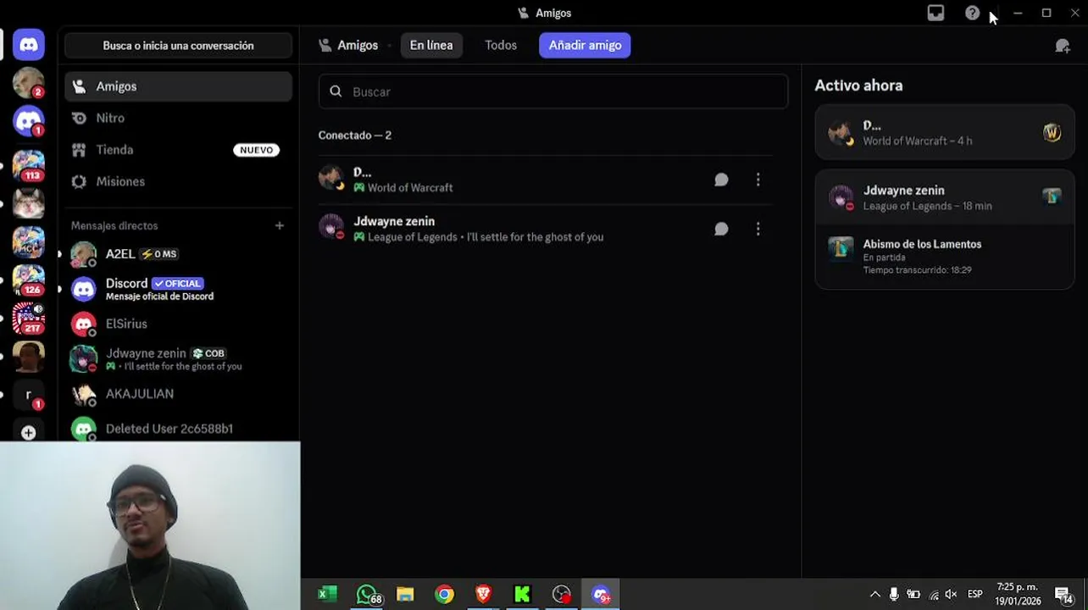Open Excel from the taskbar
Viewport: 1088px width, 610px height.
point(327,595)
